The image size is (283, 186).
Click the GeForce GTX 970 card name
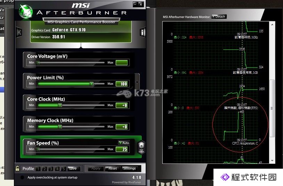(x=69, y=30)
